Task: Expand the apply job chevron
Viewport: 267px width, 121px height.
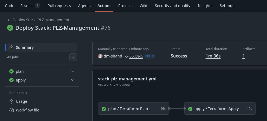Action: click(x=73, y=80)
